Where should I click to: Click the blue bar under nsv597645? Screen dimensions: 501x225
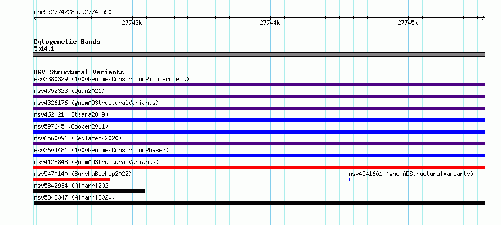259,132
